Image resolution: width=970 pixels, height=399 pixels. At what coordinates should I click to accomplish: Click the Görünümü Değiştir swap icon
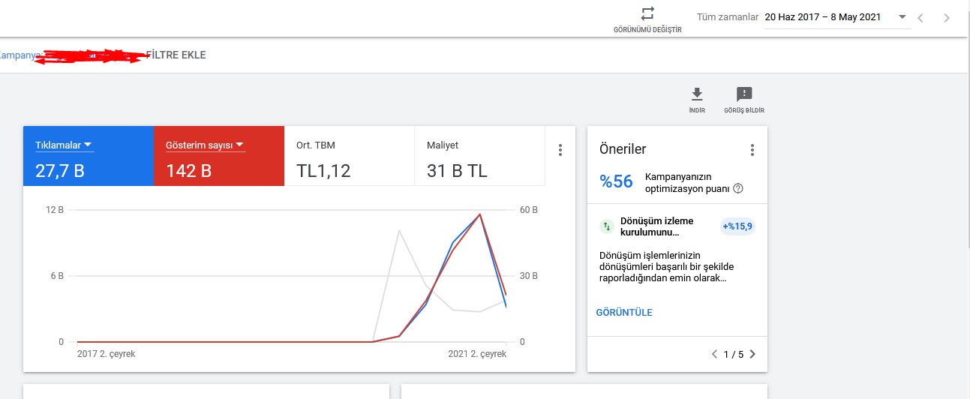click(x=647, y=13)
